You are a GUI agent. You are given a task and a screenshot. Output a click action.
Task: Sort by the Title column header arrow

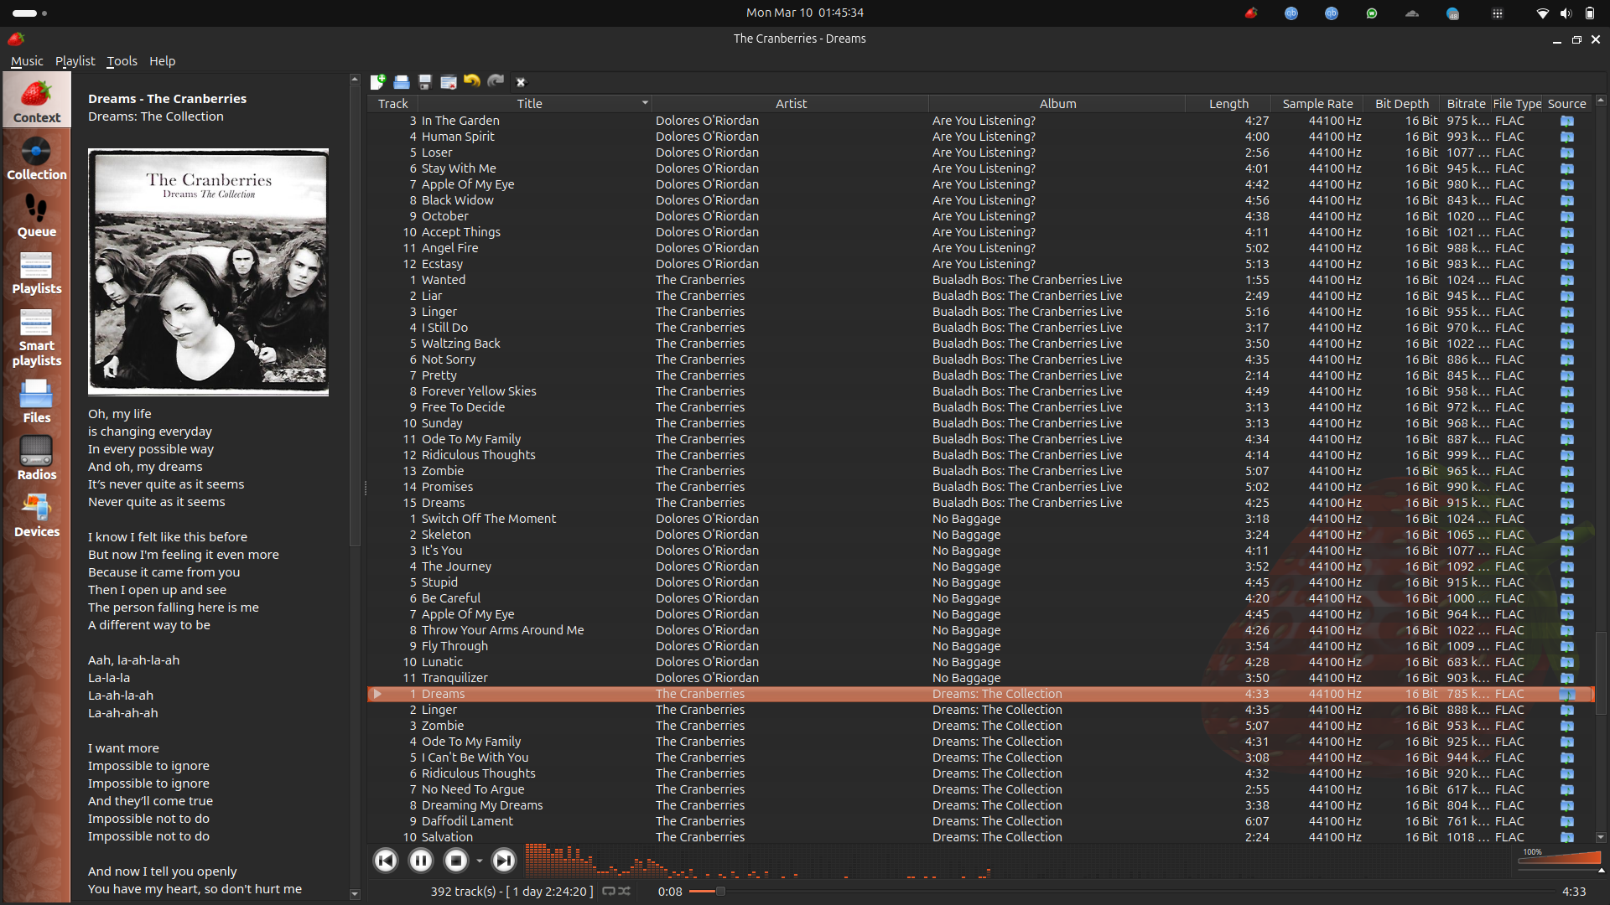(x=645, y=103)
